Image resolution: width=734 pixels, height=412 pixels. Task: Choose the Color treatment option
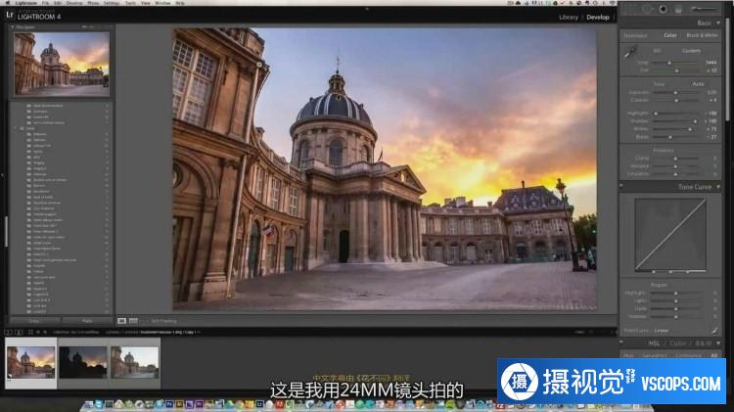click(669, 35)
